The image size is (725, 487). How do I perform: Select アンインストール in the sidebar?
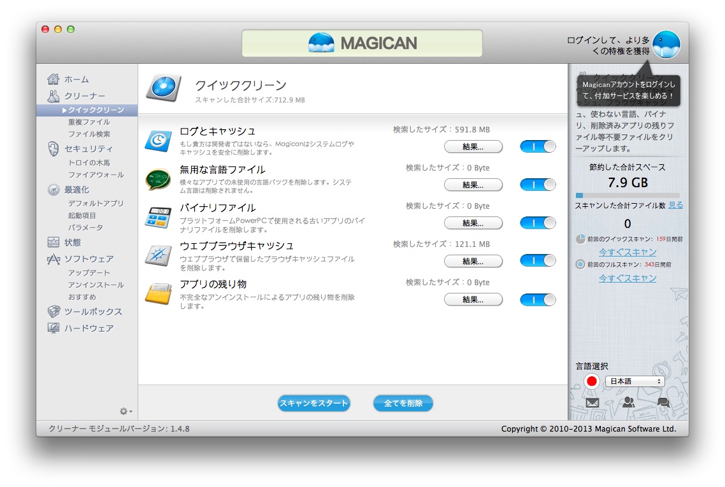[x=96, y=285]
